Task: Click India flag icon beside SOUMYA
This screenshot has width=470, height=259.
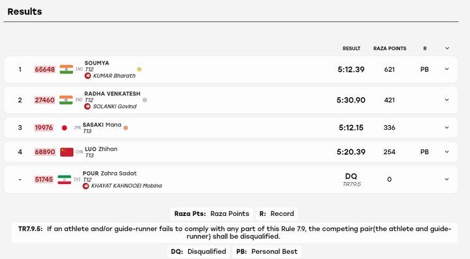Action: coord(66,69)
